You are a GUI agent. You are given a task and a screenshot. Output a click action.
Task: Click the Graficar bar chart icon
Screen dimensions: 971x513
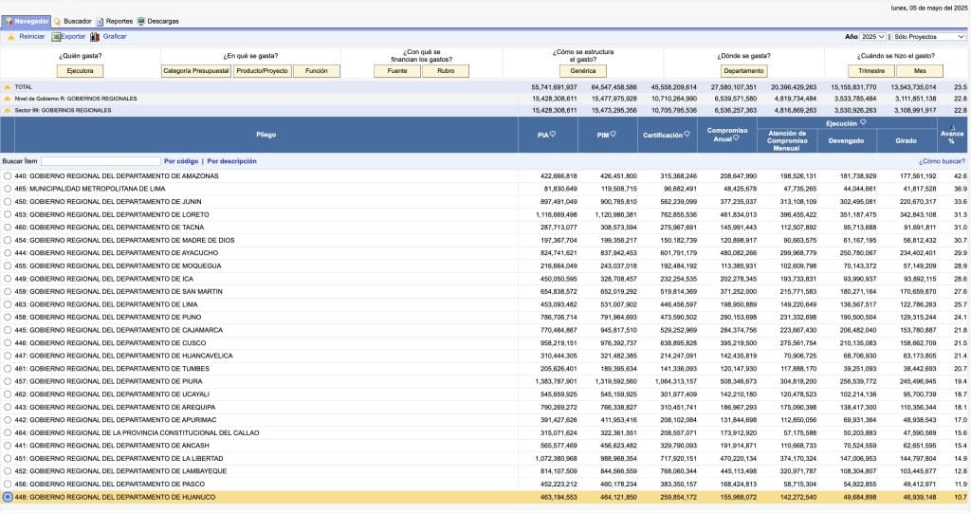[x=95, y=37]
